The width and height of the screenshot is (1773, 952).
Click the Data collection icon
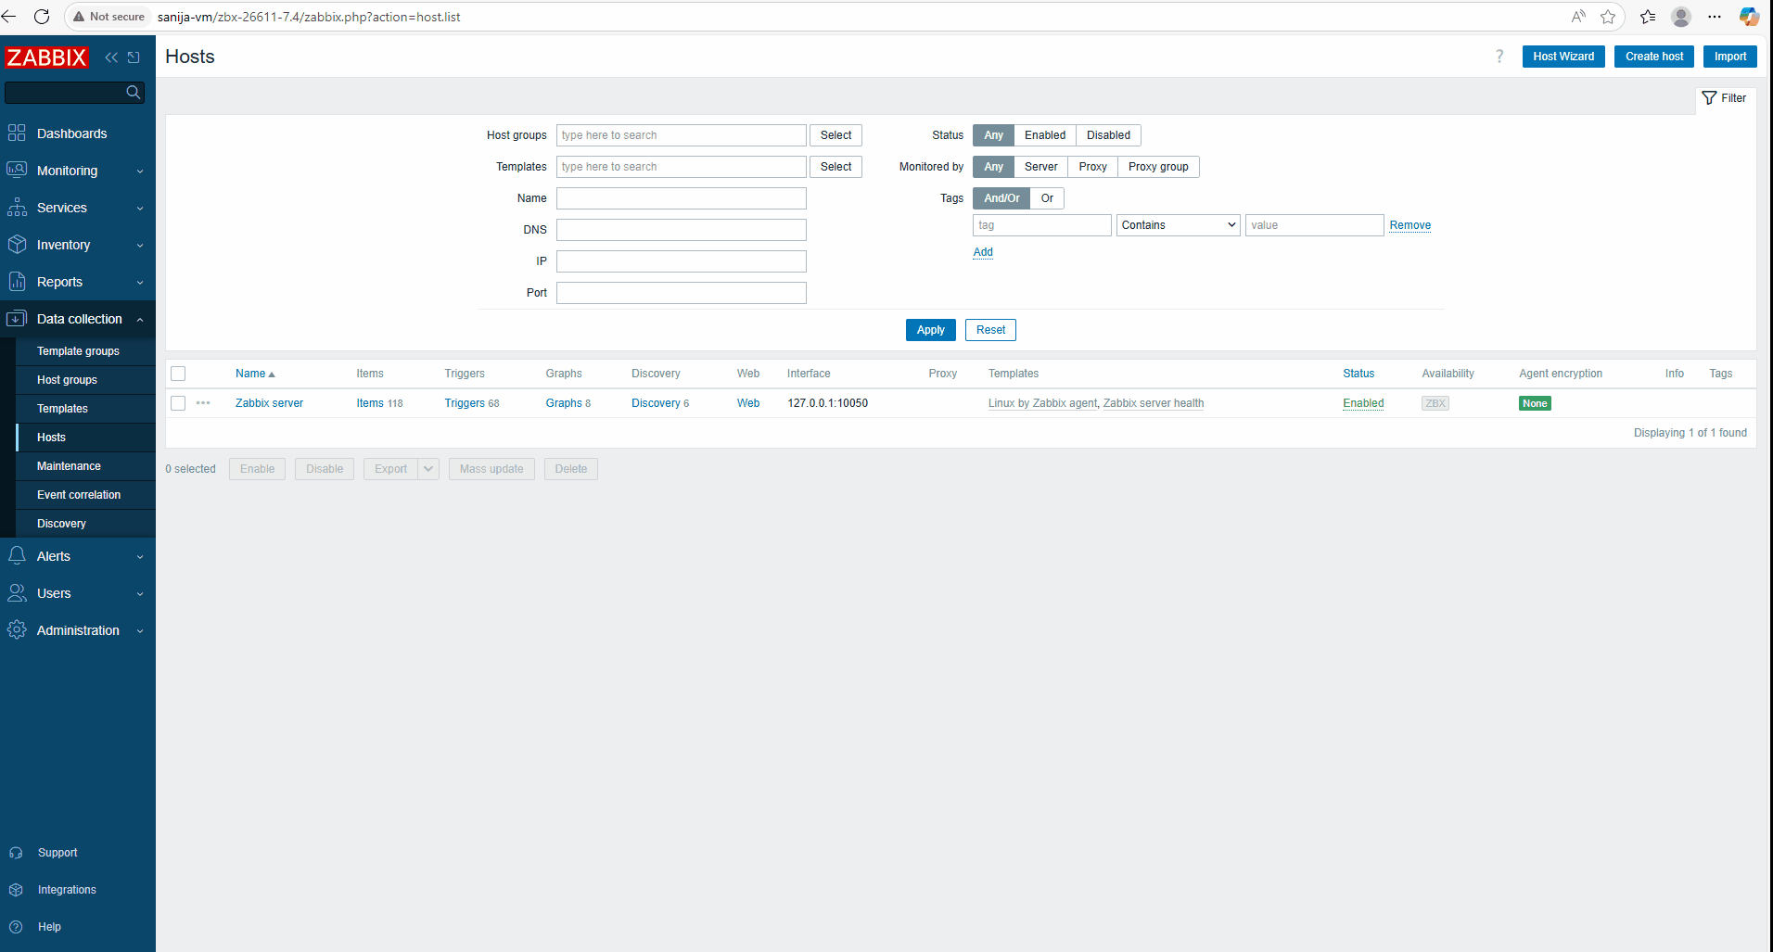pyautogui.click(x=17, y=319)
